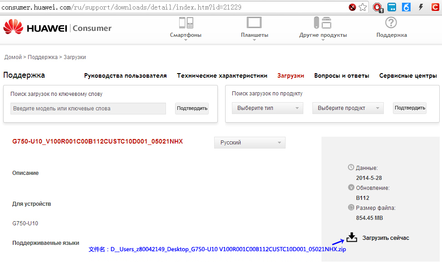Switch to Руководства пользователя tab
This screenshot has width=442, height=263.
(126, 76)
